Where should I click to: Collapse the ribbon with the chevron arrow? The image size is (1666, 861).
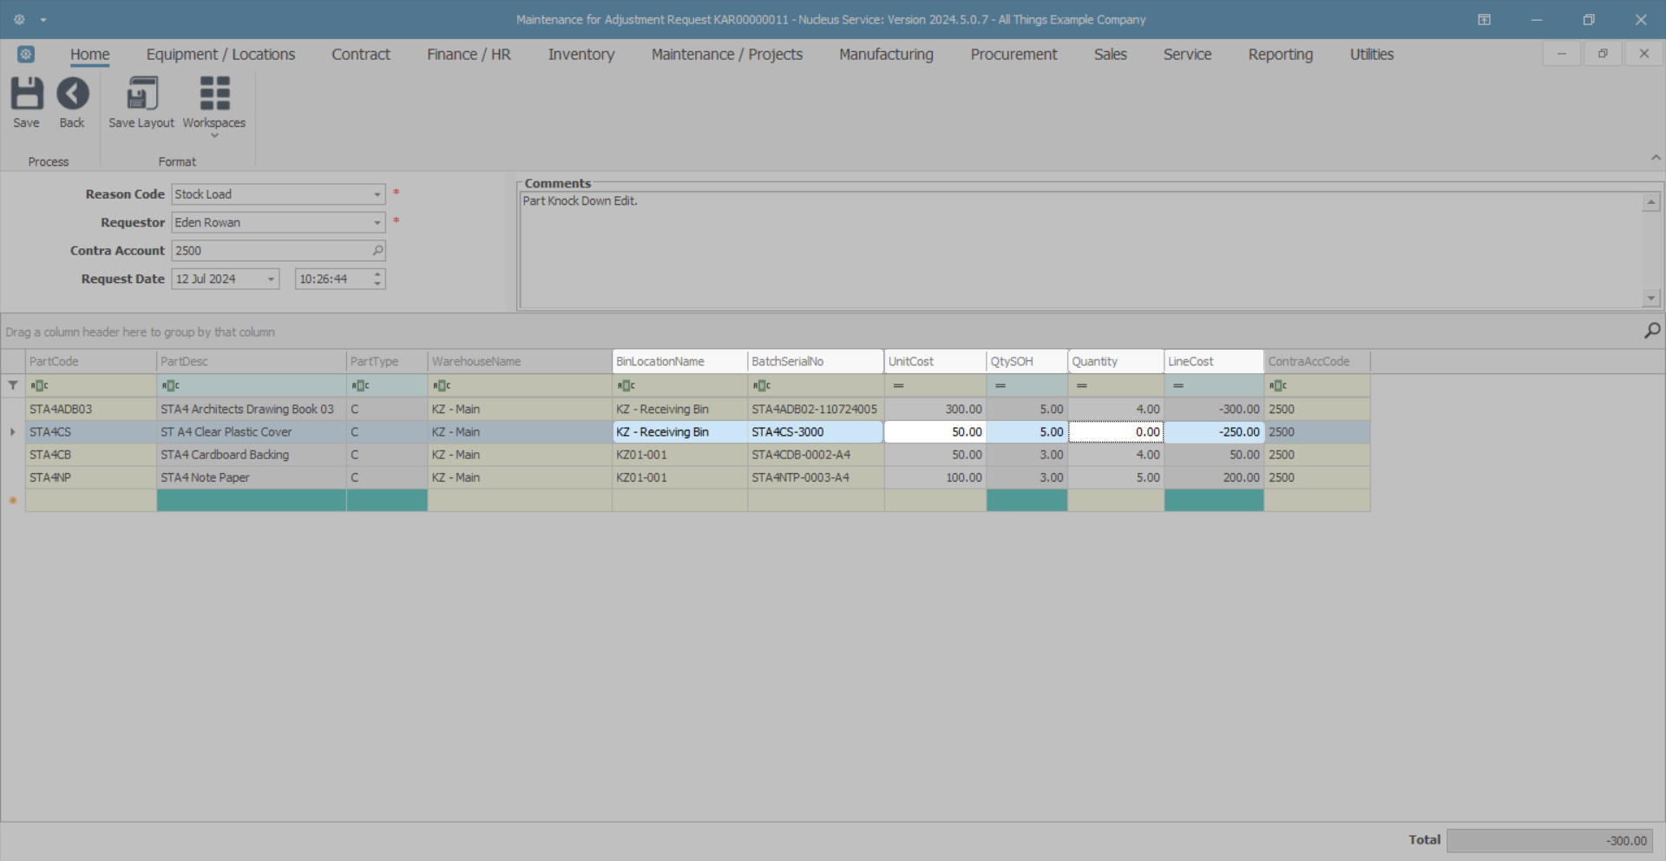(x=1656, y=157)
